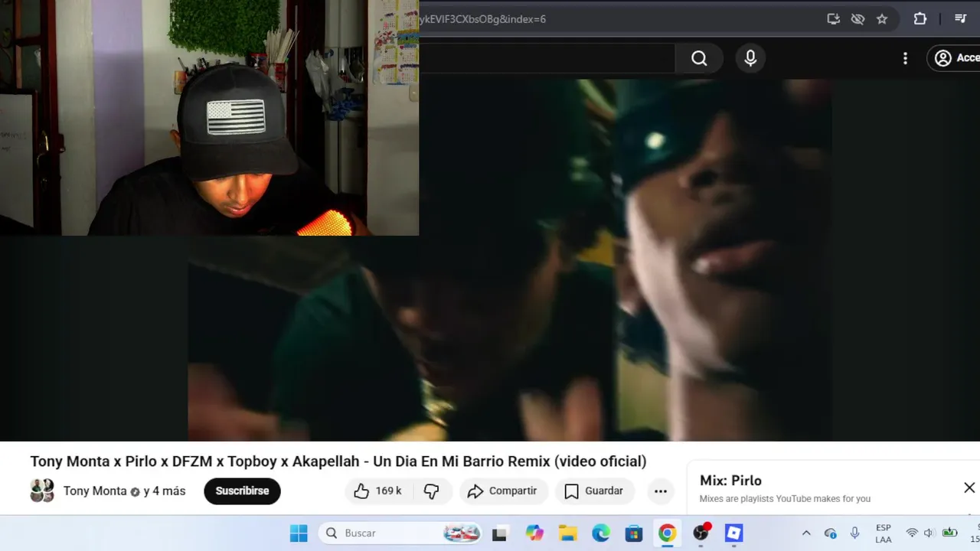This screenshot has height=551, width=980.
Task: Open Microsoft Store from the taskbar
Action: click(634, 533)
